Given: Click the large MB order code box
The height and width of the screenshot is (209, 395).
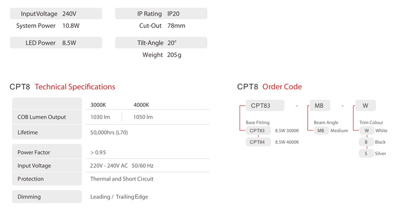Looking at the screenshot, I should [x=320, y=105].
